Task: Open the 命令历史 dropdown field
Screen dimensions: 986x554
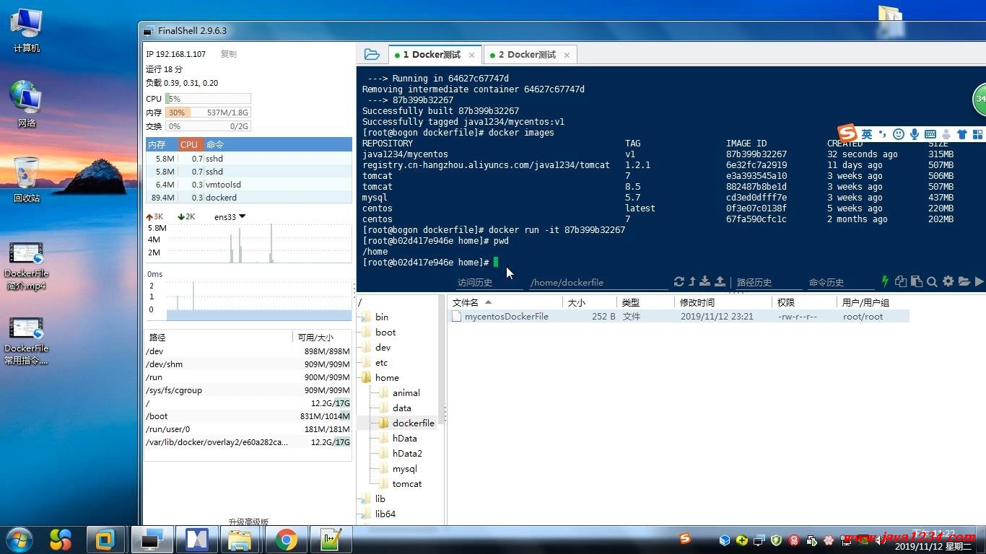Action: tap(840, 282)
